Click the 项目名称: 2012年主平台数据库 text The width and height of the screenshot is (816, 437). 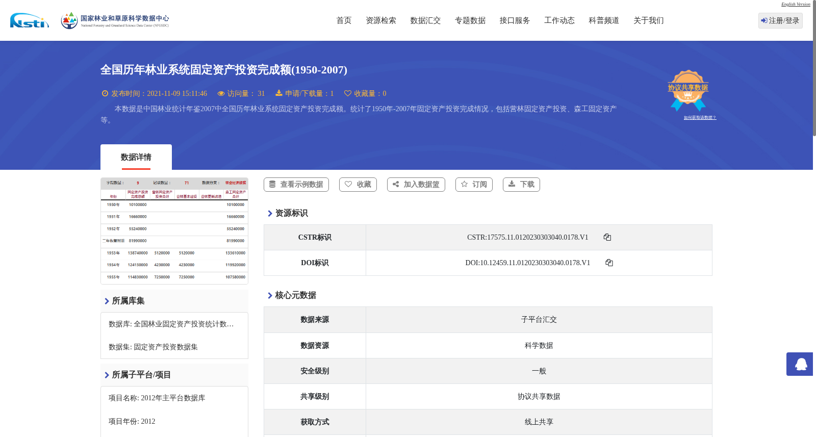pyautogui.click(x=157, y=398)
